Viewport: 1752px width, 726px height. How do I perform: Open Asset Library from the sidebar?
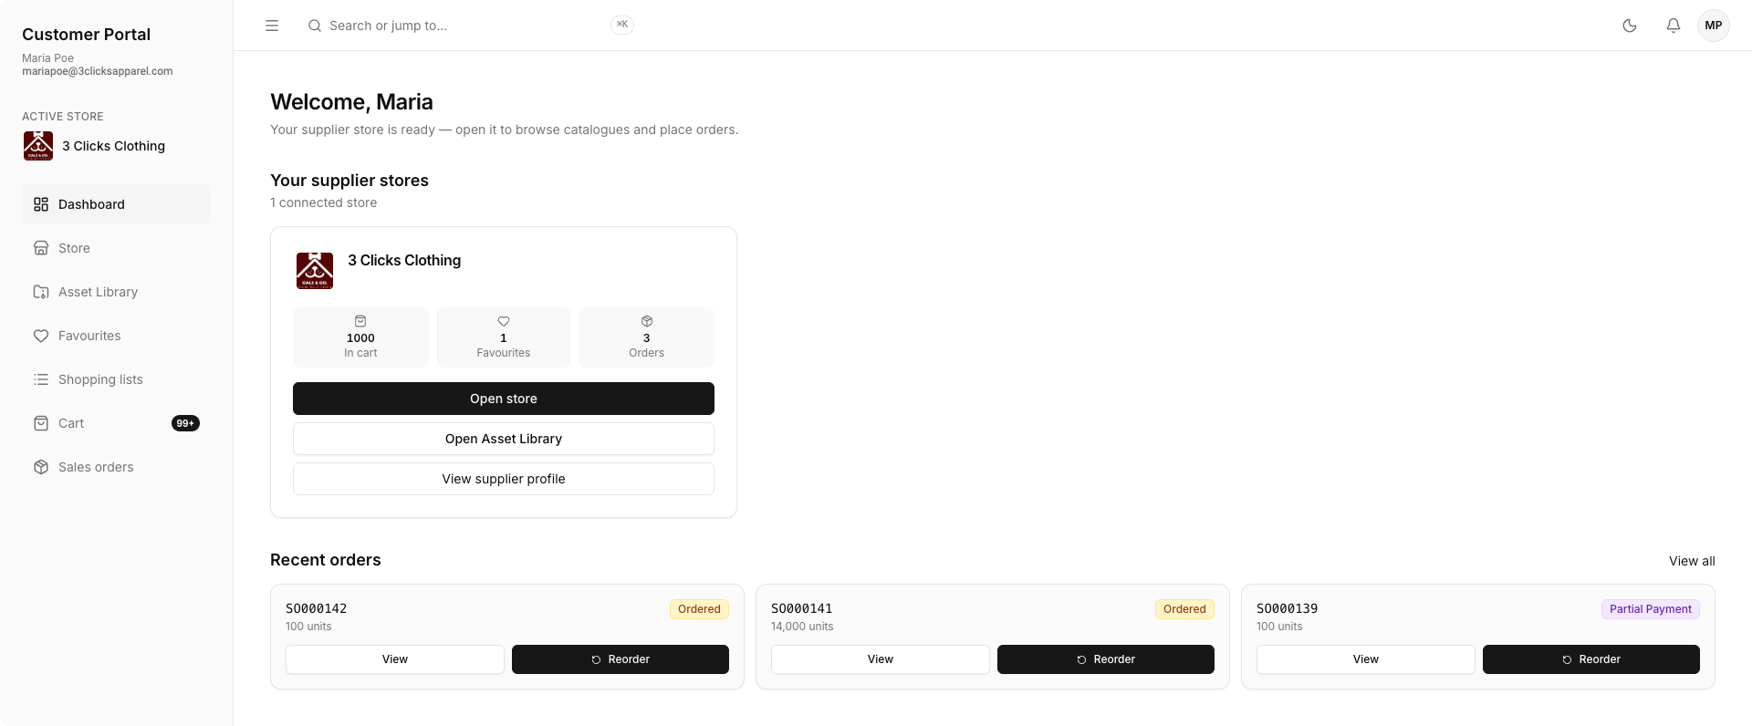click(116, 292)
